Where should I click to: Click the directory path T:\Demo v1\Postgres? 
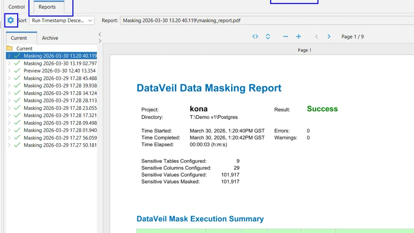coord(214,117)
